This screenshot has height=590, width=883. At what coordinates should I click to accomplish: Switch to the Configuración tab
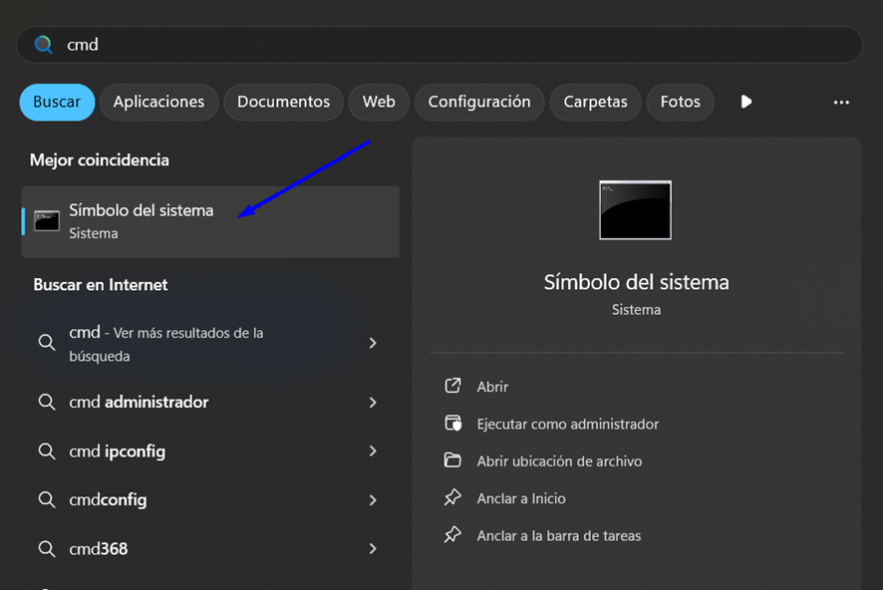[x=479, y=102]
